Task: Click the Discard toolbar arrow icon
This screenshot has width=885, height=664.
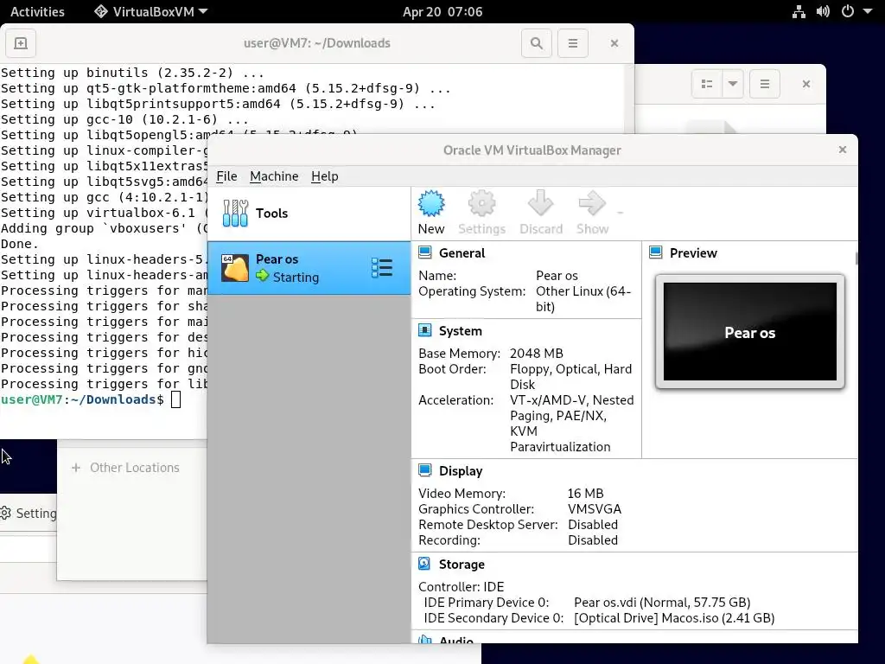Action: (541, 203)
